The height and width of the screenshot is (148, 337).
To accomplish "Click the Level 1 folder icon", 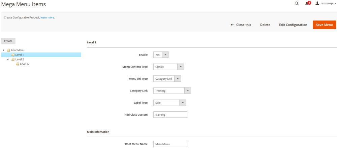I will click(x=13, y=55).
